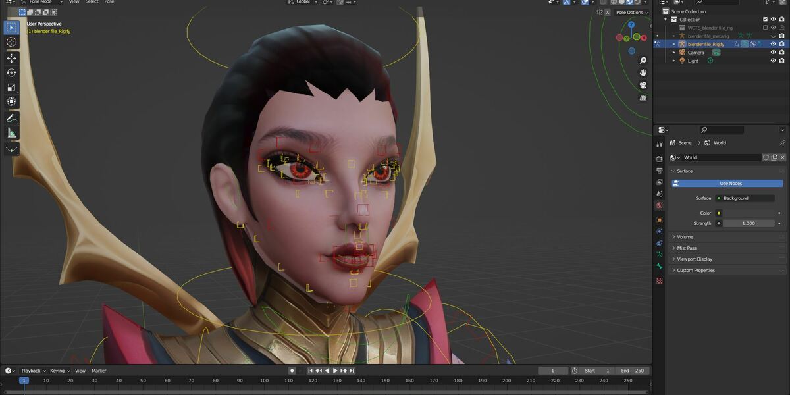Image resolution: width=790 pixels, height=395 pixels.
Task: Open the Marker menu
Action: 99,371
